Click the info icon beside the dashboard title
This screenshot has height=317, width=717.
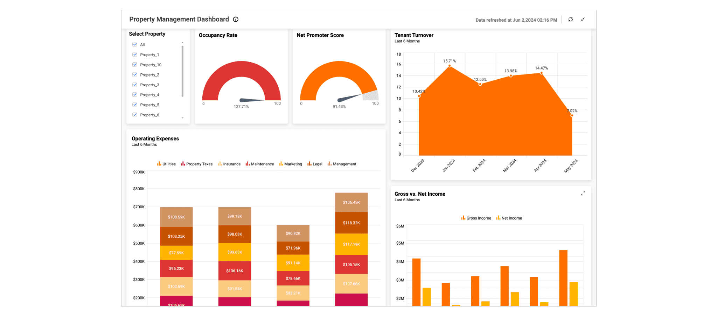[235, 19]
